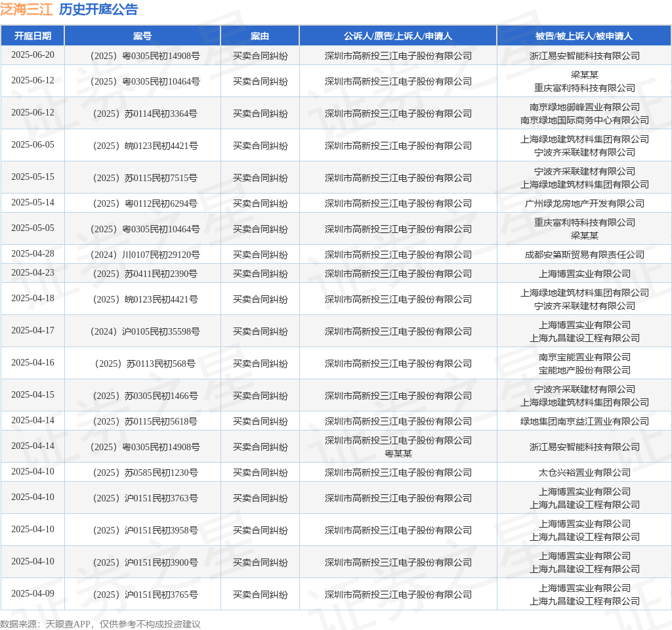Click the plaintiff name 粤某某
The height and width of the screenshot is (630, 672).
point(398,453)
